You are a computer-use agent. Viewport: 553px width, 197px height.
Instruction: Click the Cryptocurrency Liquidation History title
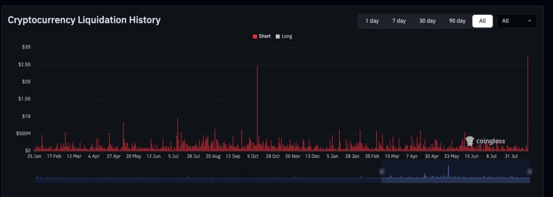coord(84,20)
